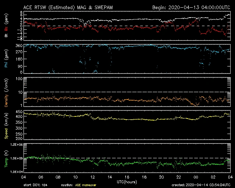The width and height of the screenshot is (235, 188).
Task: Click the 22 hour tick on x-axis
Action: (x=178, y=177)
